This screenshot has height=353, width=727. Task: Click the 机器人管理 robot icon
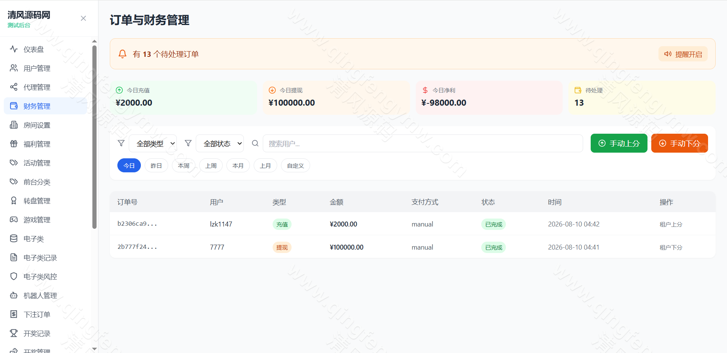[x=14, y=295]
